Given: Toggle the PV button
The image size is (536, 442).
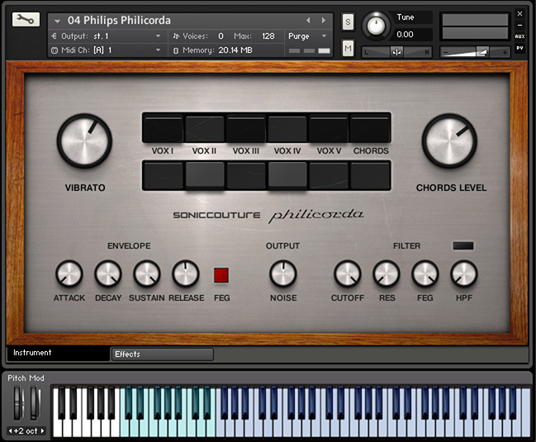Looking at the screenshot, I should click(519, 48).
